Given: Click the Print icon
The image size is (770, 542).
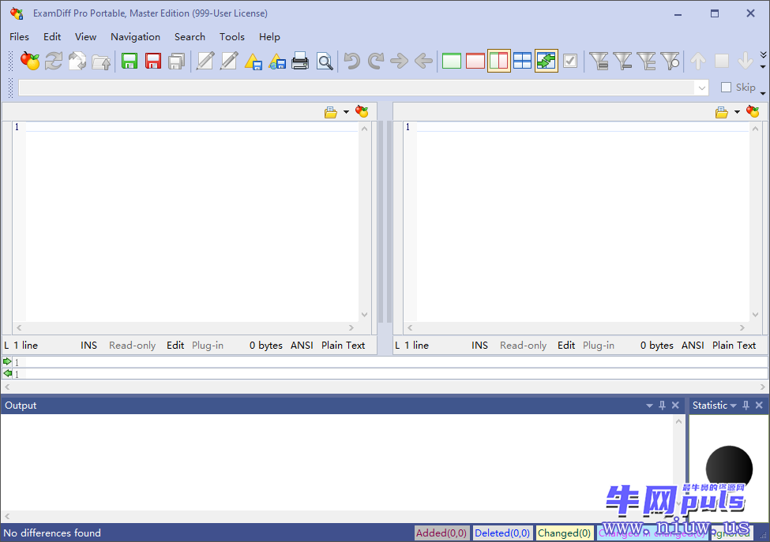Looking at the screenshot, I should pos(300,62).
